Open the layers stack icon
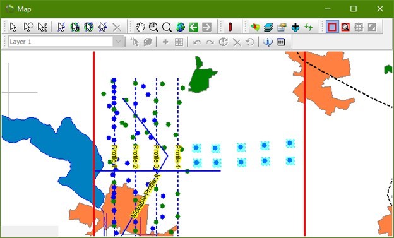Screen dimensions: 394x238 [268, 27]
